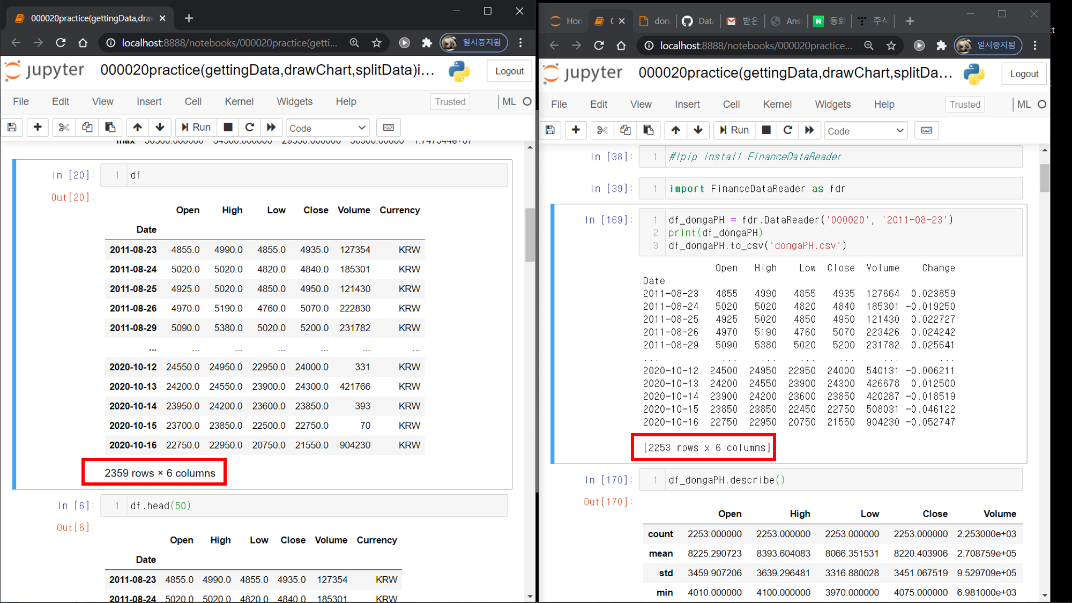Restart kernel icon in left notebook toolbar
The width and height of the screenshot is (1072, 603).
click(249, 128)
